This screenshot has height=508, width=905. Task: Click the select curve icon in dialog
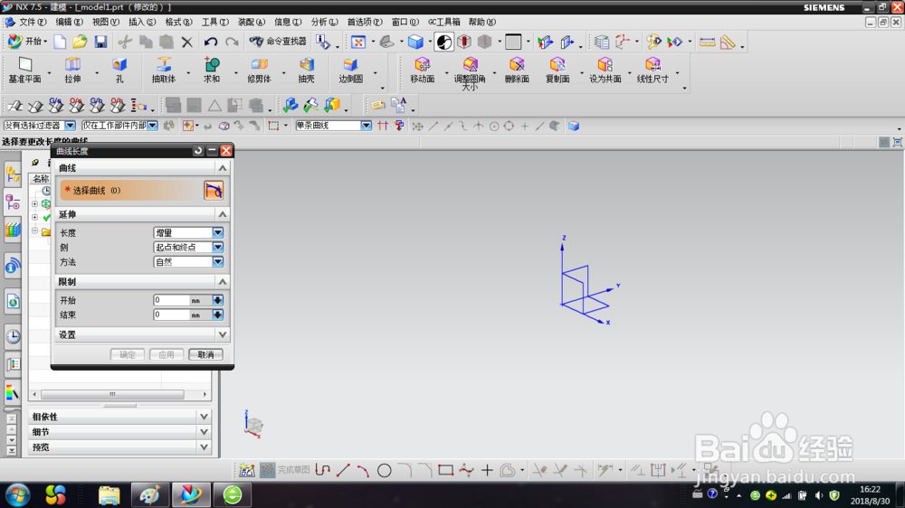(x=214, y=191)
